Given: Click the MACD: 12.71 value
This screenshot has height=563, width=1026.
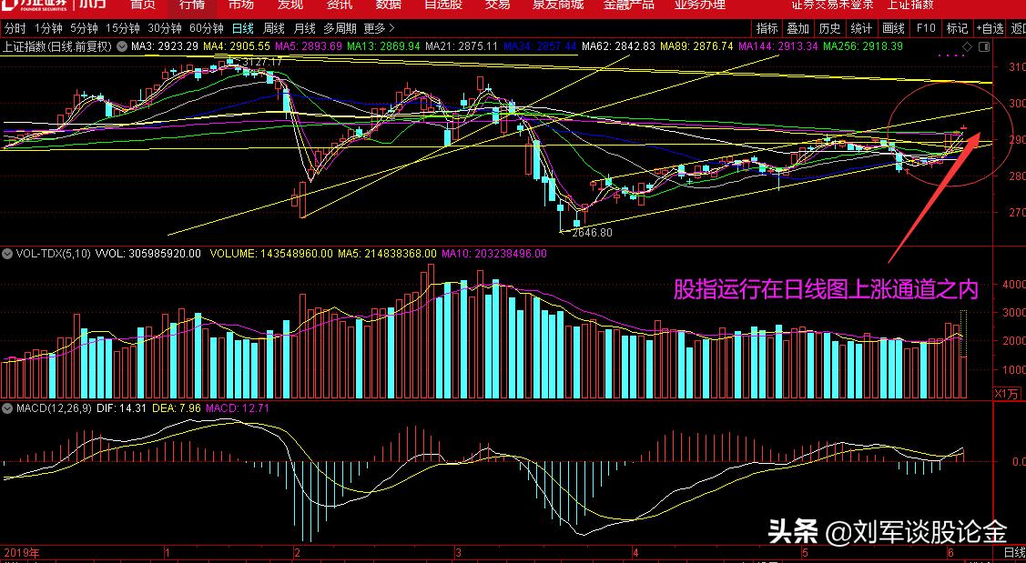Looking at the screenshot, I should click(x=237, y=408).
